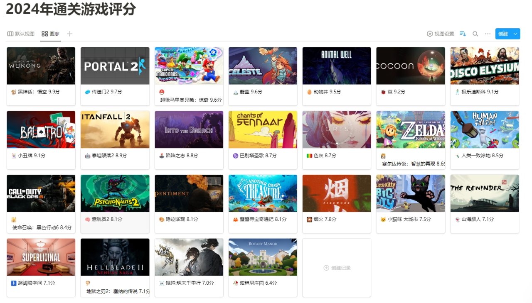The image size is (532, 303).
Task: Click the 创建 button
Action: coord(503,34)
